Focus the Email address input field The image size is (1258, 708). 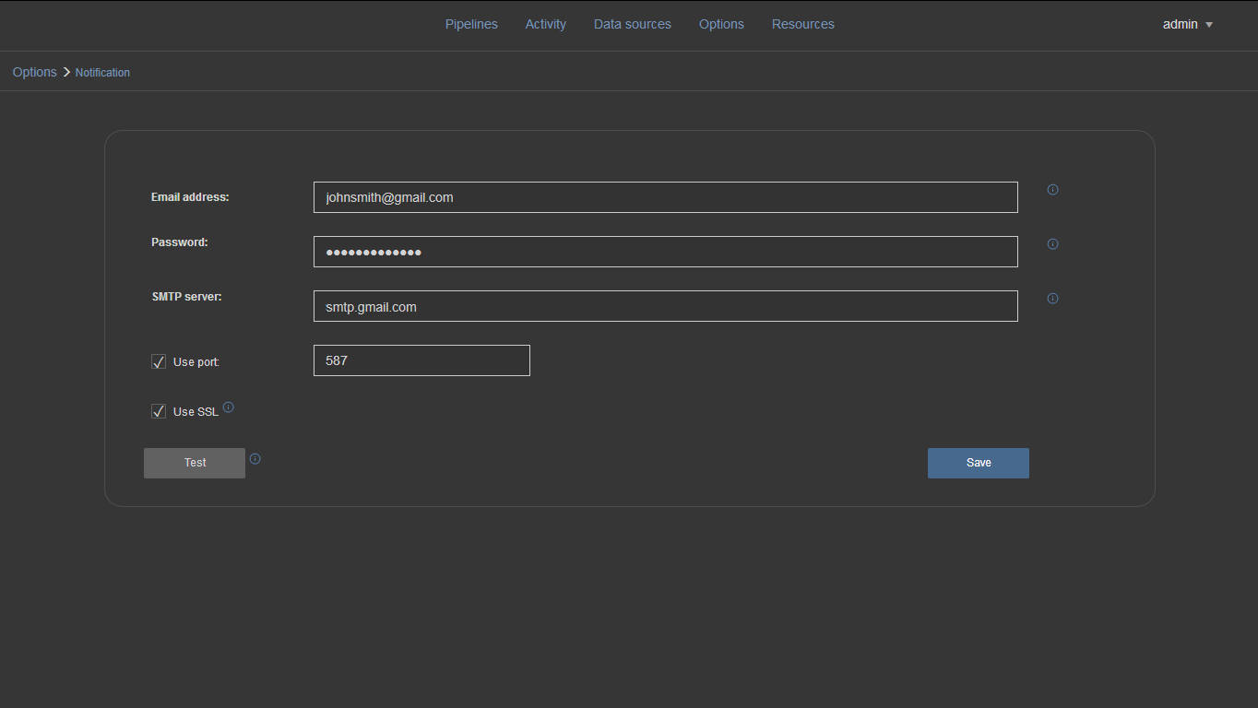(666, 197)
